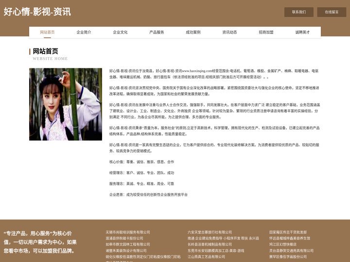Click the 网站首页 section heading

click(45, 51)
